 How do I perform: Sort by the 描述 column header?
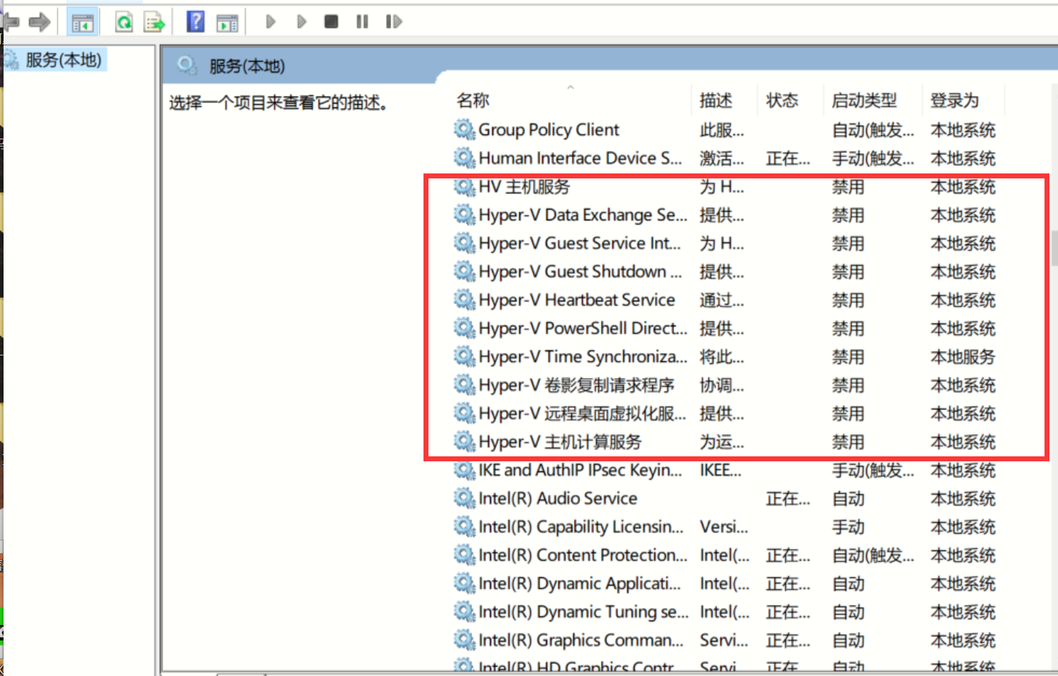pyautogui.click(x=716, y=101)
